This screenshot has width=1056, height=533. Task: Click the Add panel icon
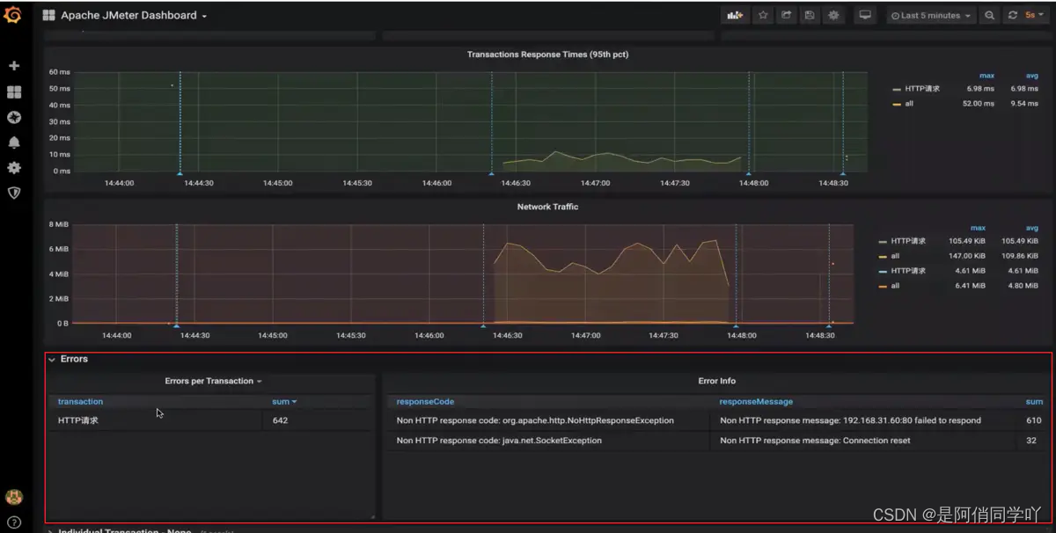pos(735,16)
